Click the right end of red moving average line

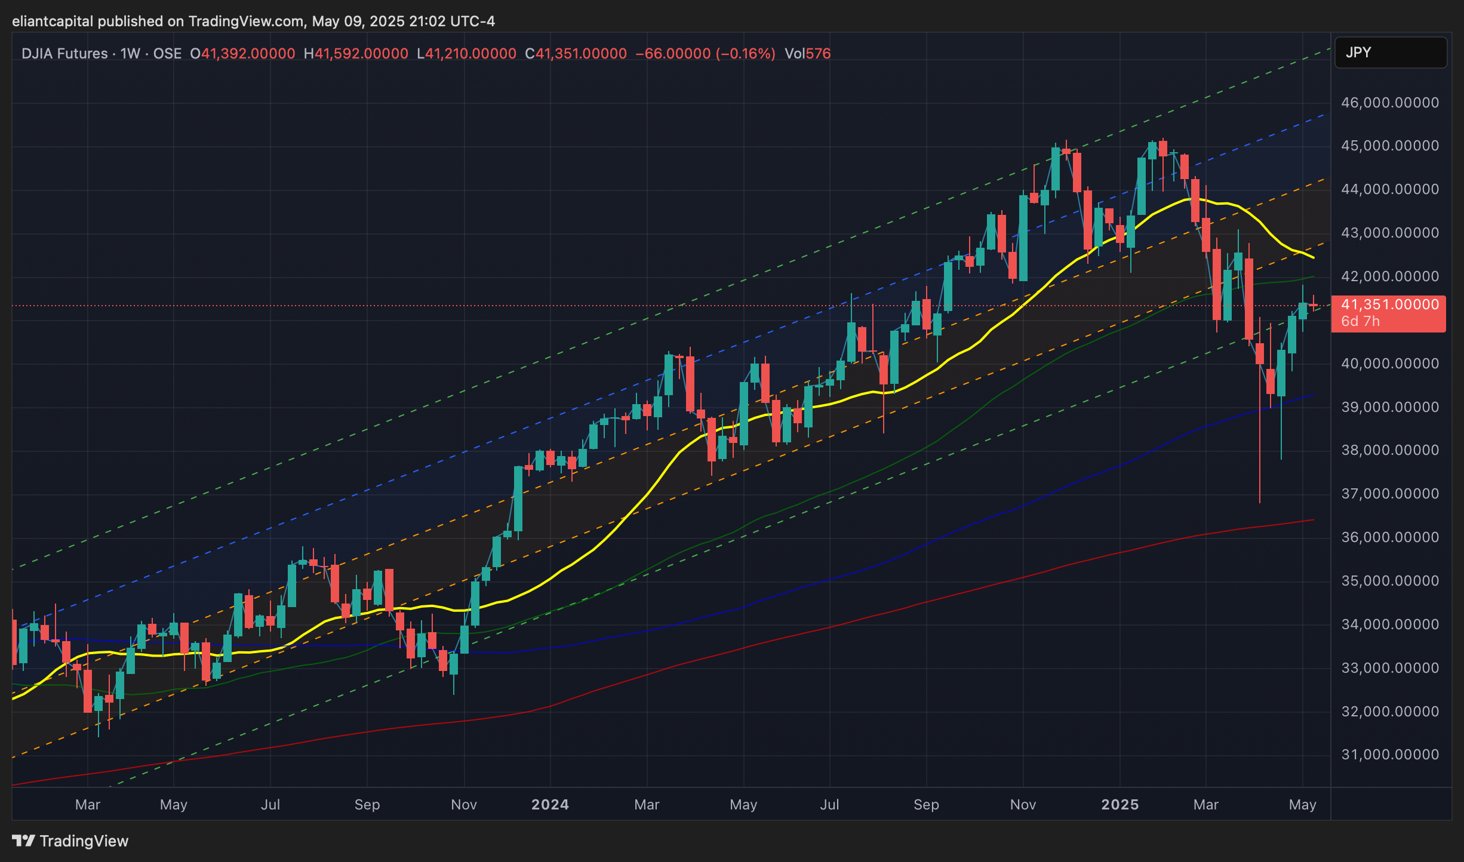(x=1312, y=520)
